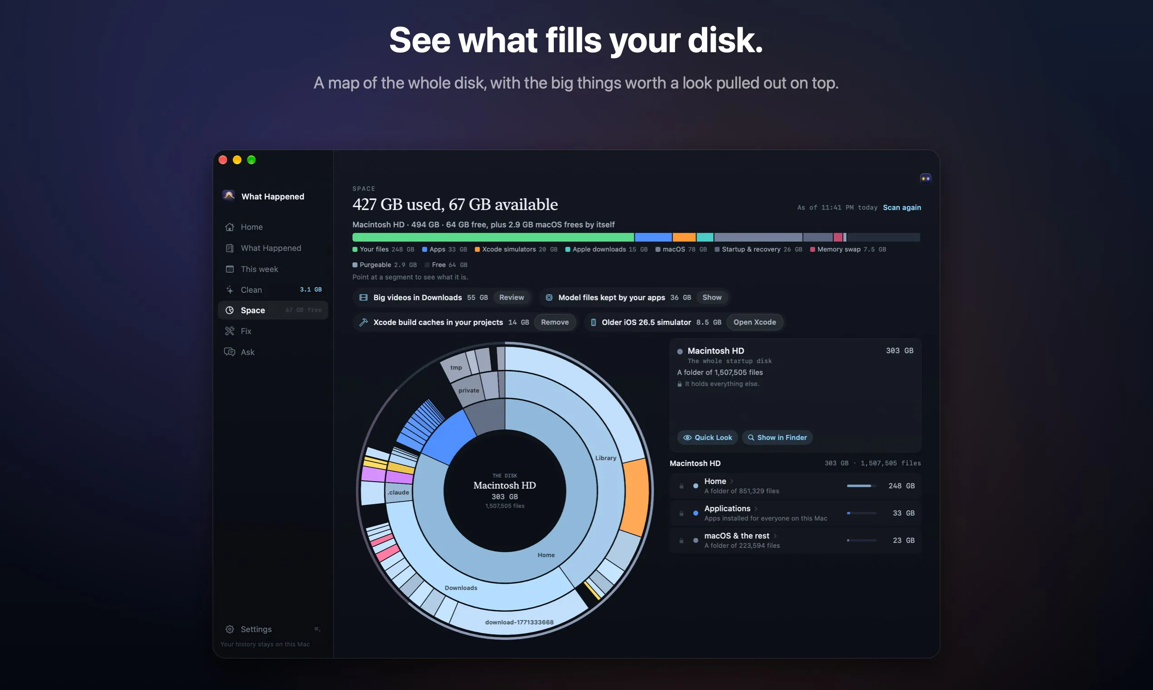Click the lock icon on the Home row
This screenshot has height=690, width=1153.
681,486
